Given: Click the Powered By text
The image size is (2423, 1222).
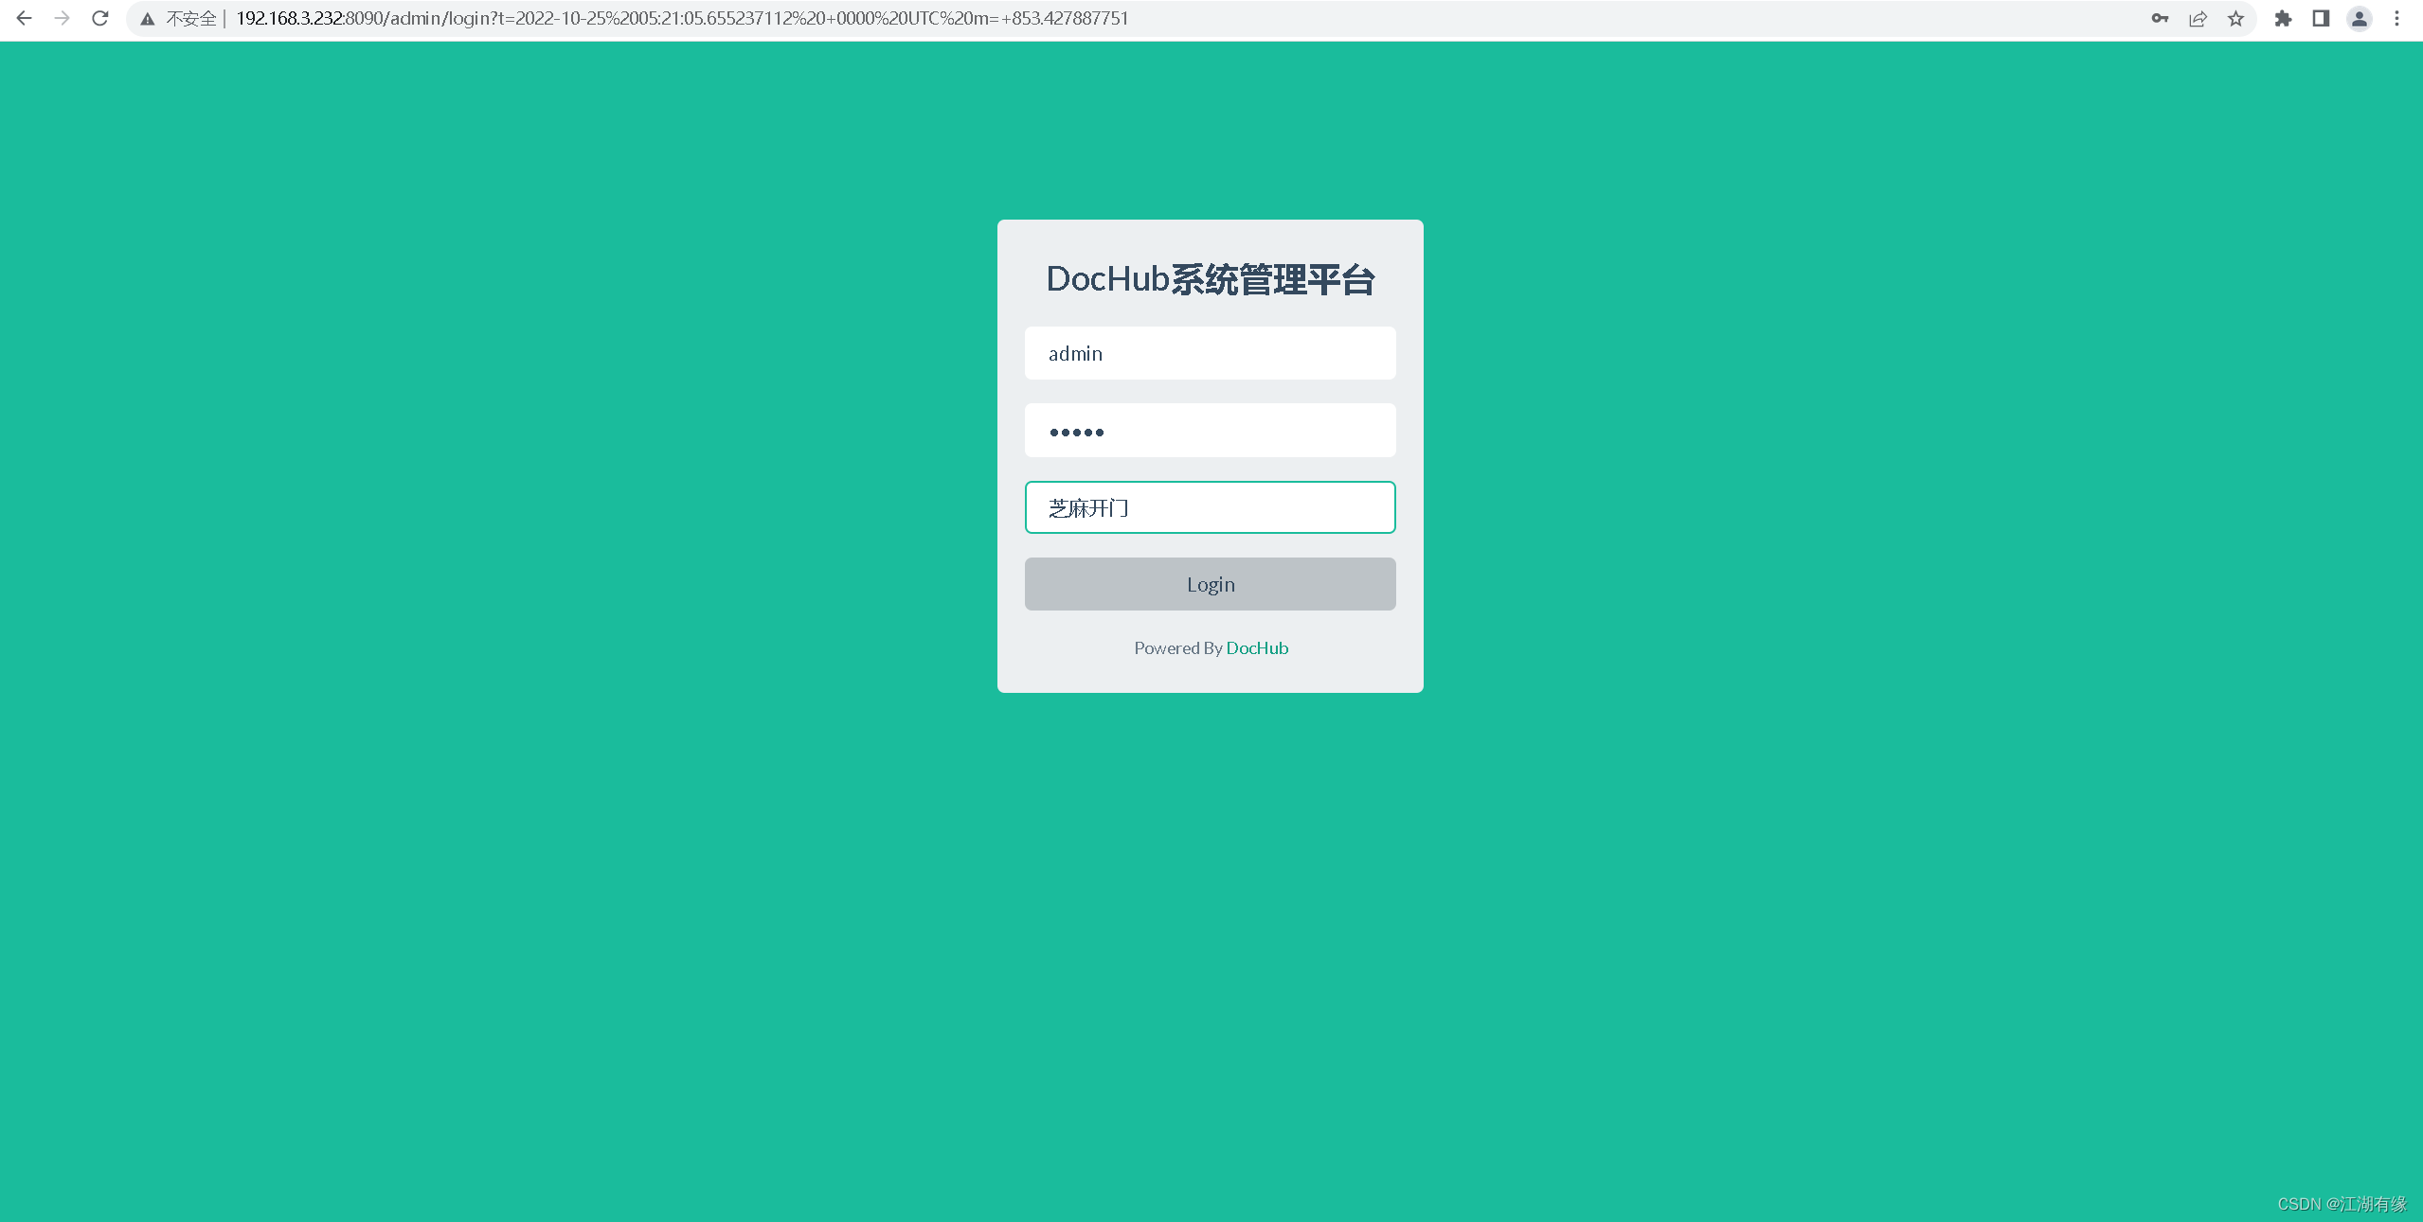Looking at the screenshot, I should (1177, 648).
